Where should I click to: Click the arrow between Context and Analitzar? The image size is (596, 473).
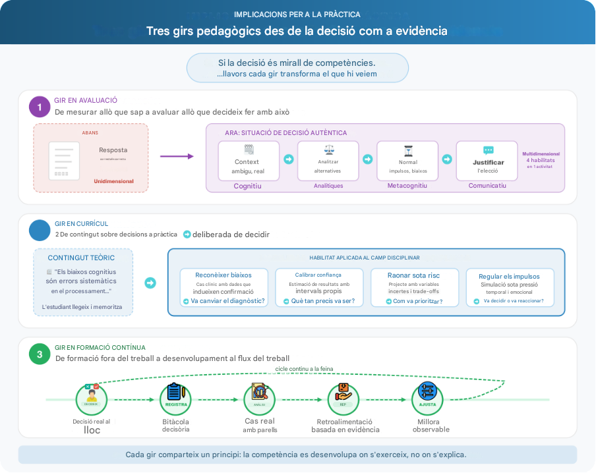click(x=288, y=159)
